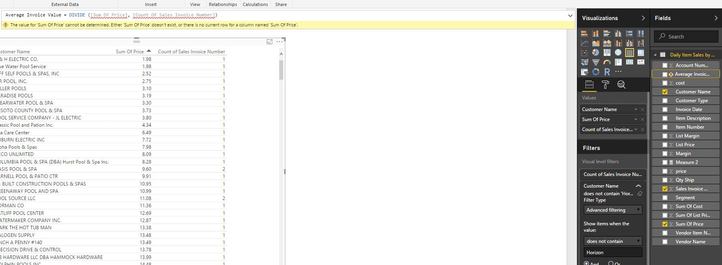The height and width of the screenshot is (265, 722).
Task: Open Sum Of Price value well dropdown
Action: (x=636, y=119)
